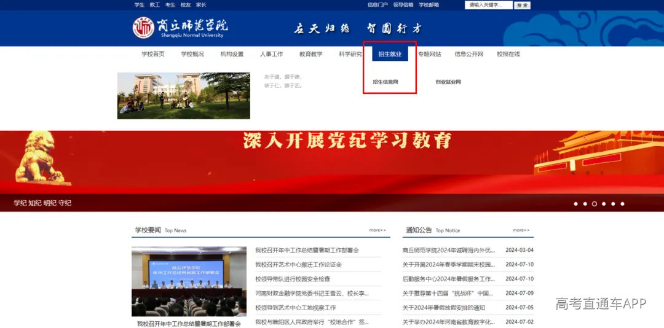664x328 pixels.
Task: Click the 学纪 知纪 明纪 守纪 banner caption
Action: click(x=42, y=203)
